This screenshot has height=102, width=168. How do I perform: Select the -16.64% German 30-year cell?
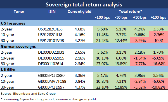tap(158, 64)
